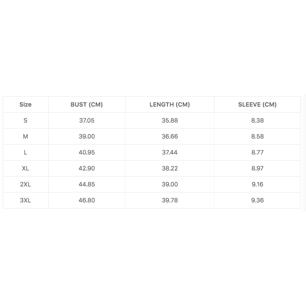Click sleeve value 9.16 for size 2XL

click(x=257, y=184)
